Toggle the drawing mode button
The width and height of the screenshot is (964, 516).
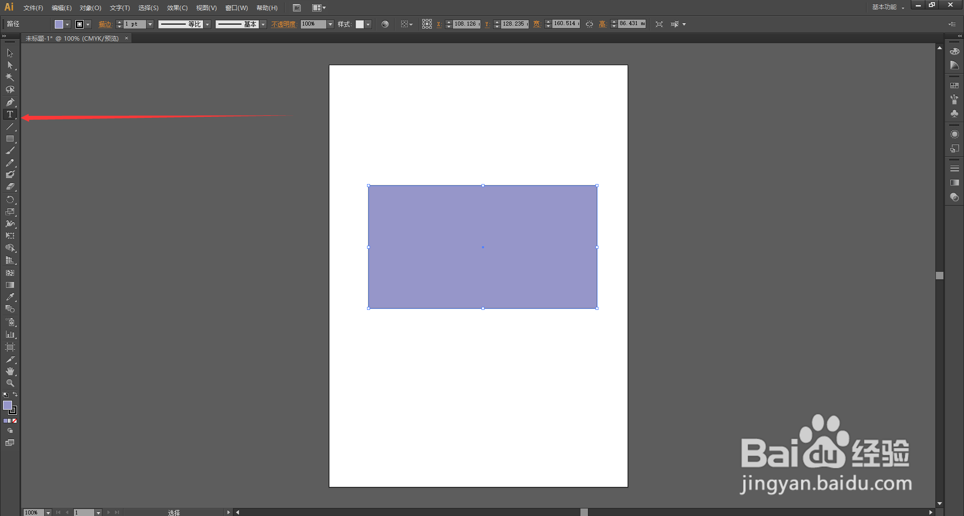pyautogui.click(x=10, y=431)
